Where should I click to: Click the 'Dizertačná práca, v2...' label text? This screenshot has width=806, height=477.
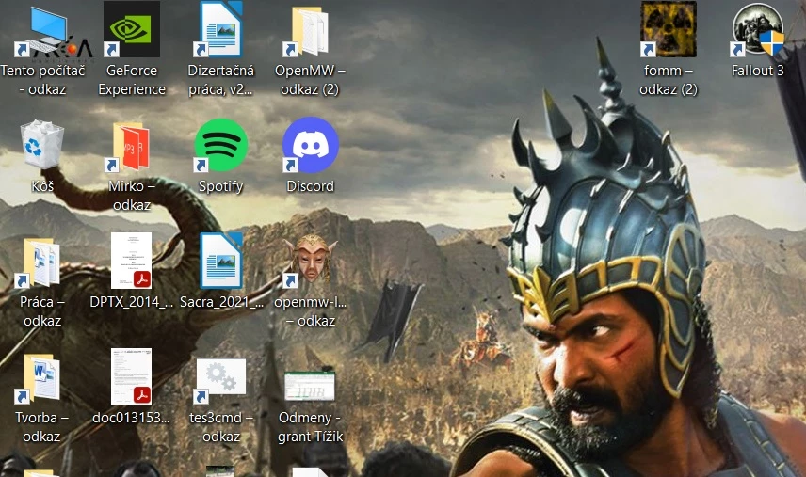[220, 80]
